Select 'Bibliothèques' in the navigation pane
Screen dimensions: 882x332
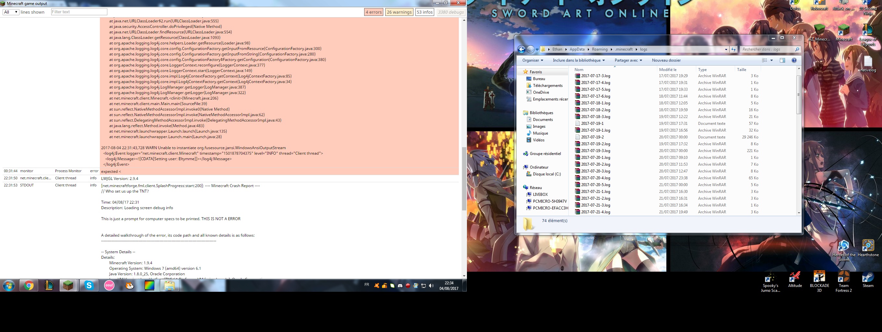point(541,113)
